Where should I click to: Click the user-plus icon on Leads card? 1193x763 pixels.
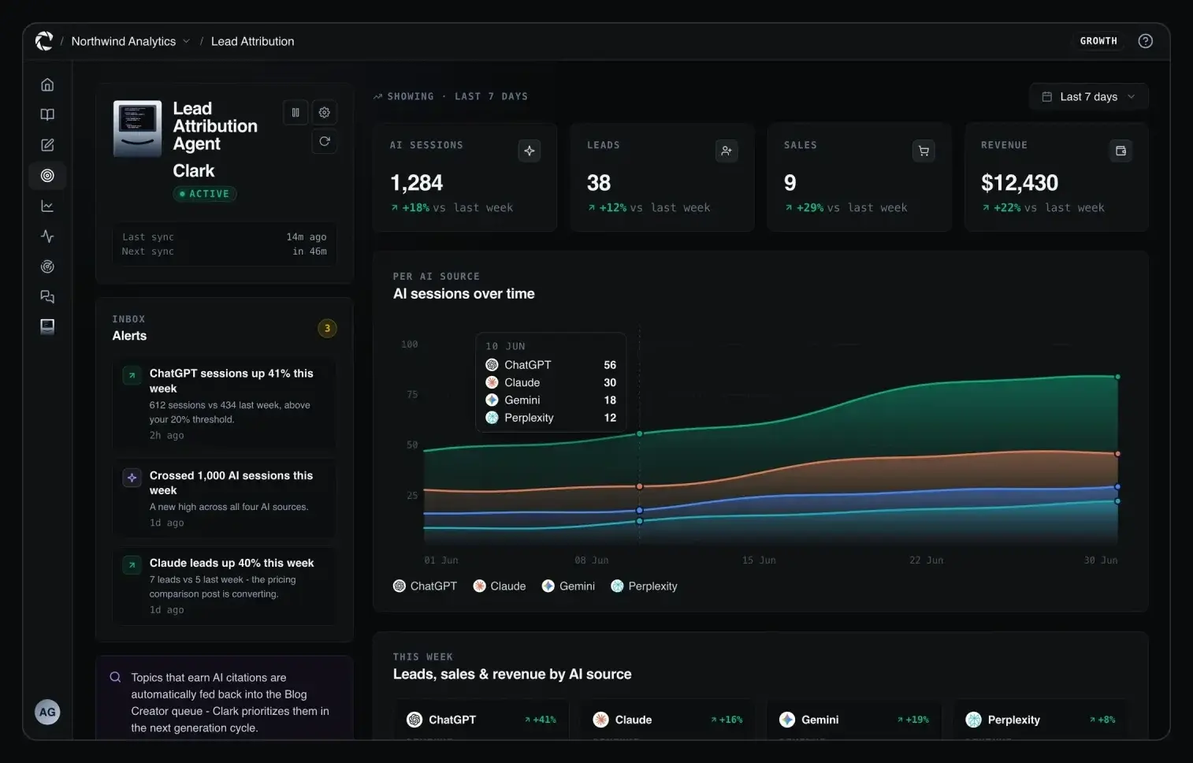click(x=727, y=151)
